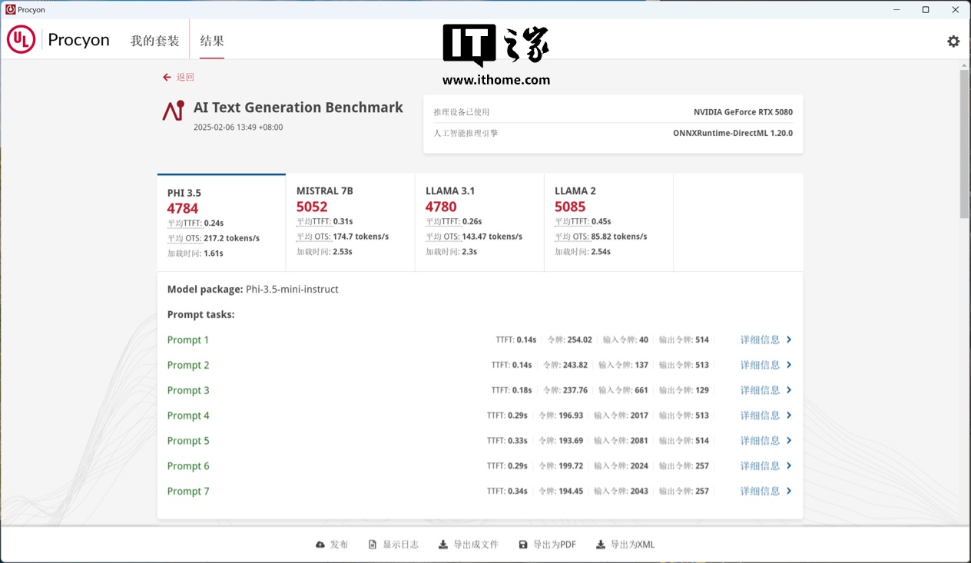This screenshot has width=971, height=563.
Task: Click the AI Text Generation Benchmark title
Action: pos(298,108)
